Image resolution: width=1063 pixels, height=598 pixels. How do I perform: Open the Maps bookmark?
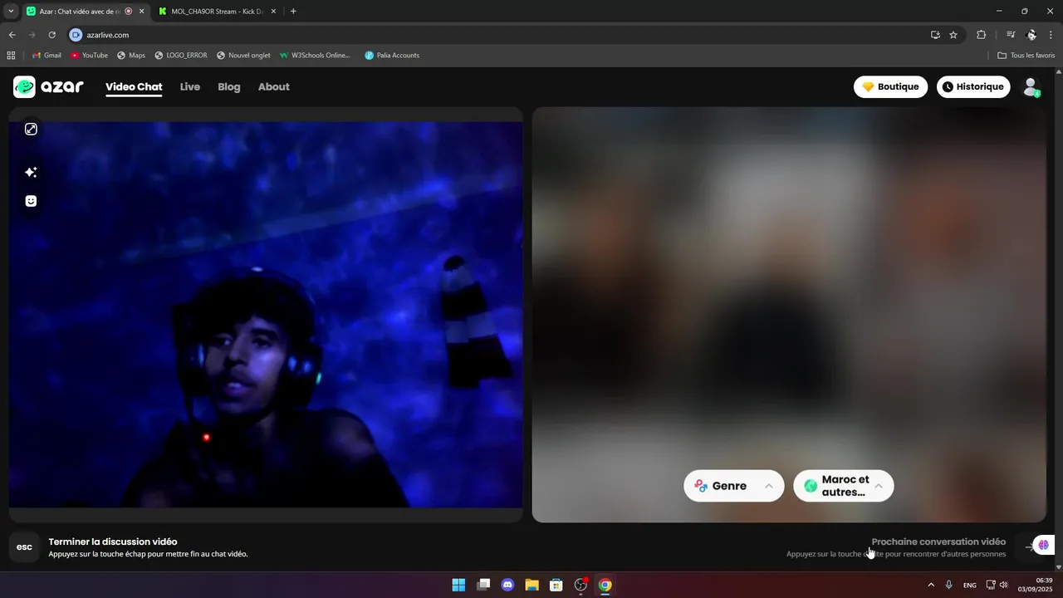coord(131,56)
